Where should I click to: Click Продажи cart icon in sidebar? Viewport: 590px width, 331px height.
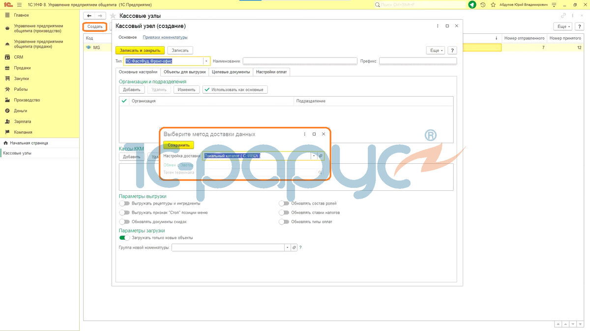[7, 68]
